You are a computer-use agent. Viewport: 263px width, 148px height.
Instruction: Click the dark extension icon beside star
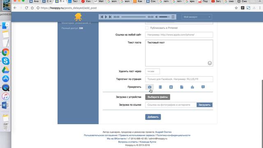pyautogui.click(x=242, y=8)
